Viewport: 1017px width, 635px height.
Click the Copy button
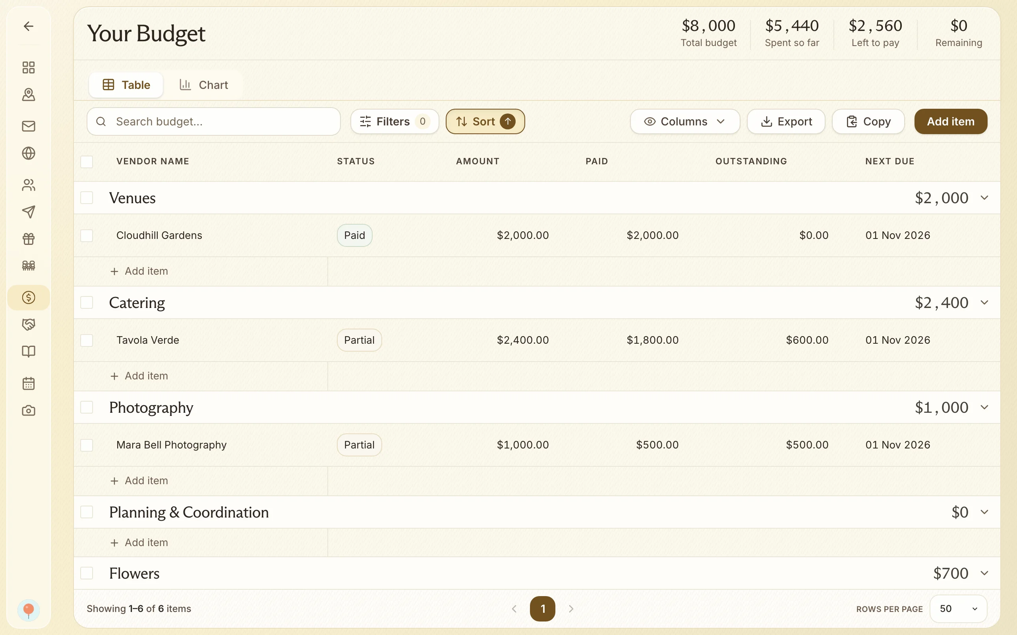(868, 121)
